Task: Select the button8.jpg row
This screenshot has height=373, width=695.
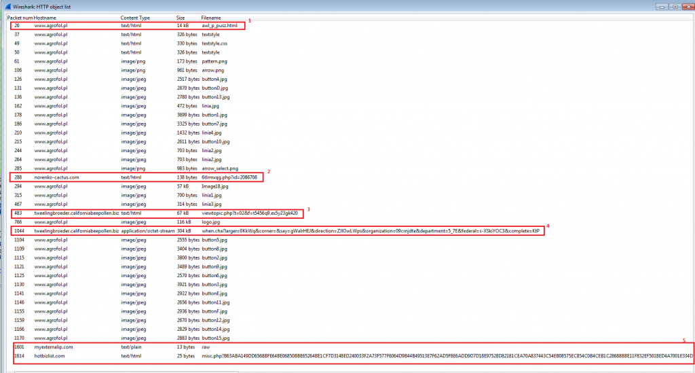Action: [350, 249]
